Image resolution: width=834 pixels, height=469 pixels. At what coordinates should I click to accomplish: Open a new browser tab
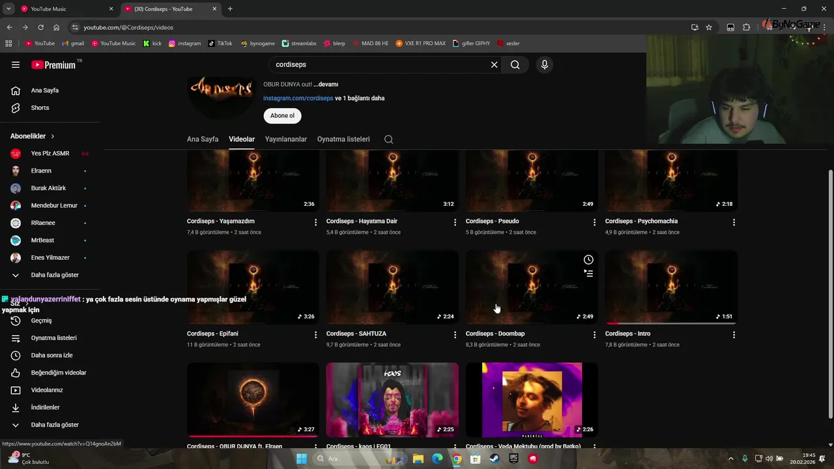point(230,9)
